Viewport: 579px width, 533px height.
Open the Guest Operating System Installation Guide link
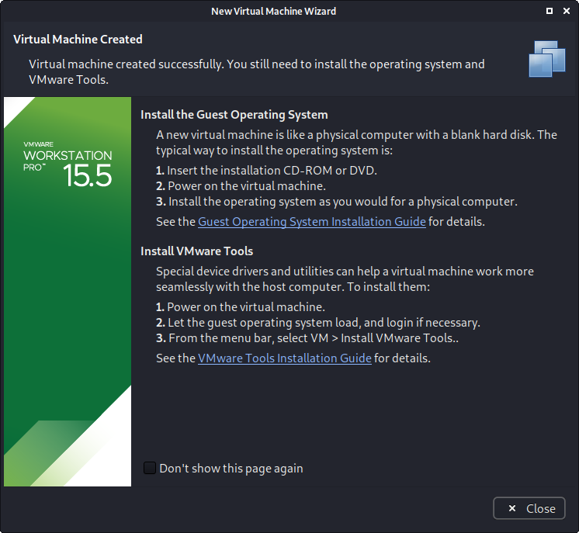311,221
